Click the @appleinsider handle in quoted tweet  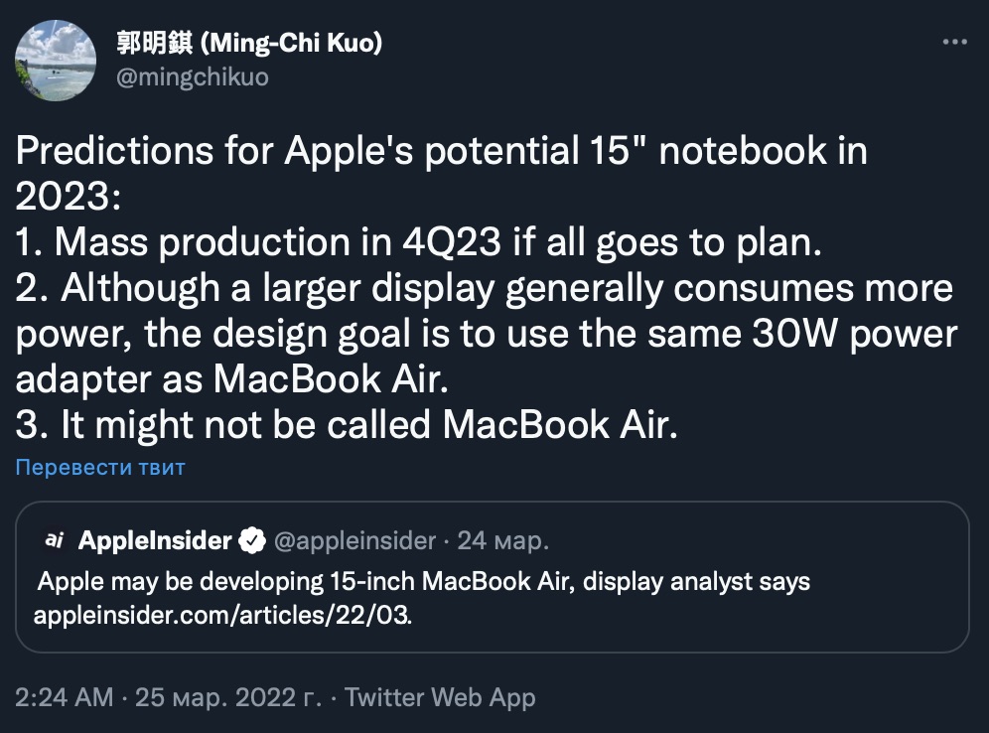(353, 541)
